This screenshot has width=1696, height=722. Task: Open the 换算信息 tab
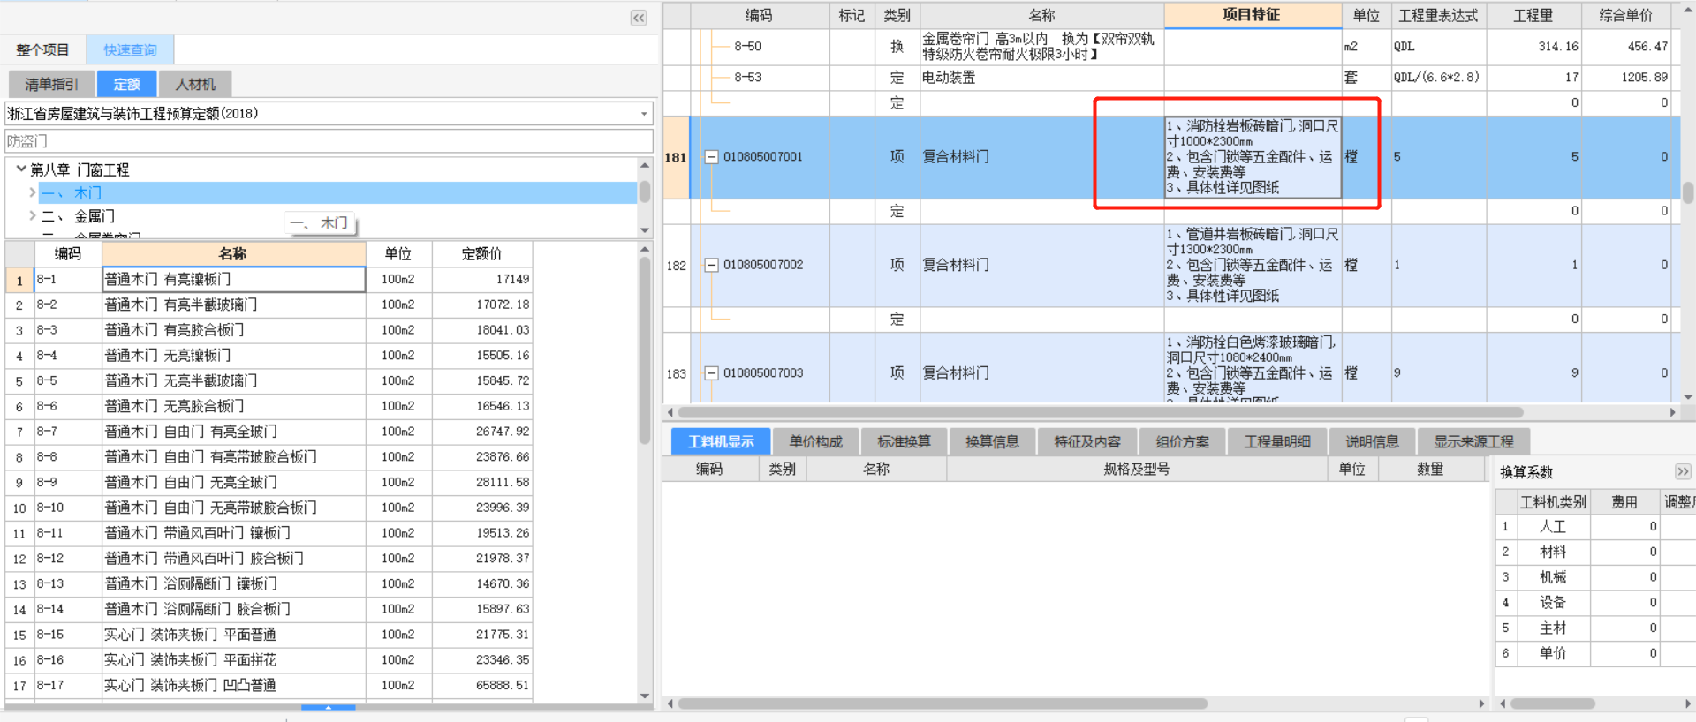992,441
